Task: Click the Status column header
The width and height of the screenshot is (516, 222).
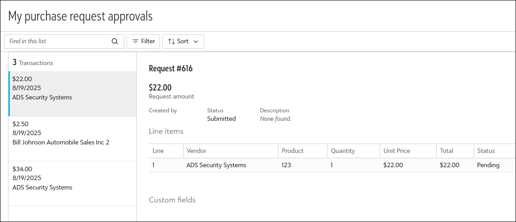Action: [x=486, y=151]
